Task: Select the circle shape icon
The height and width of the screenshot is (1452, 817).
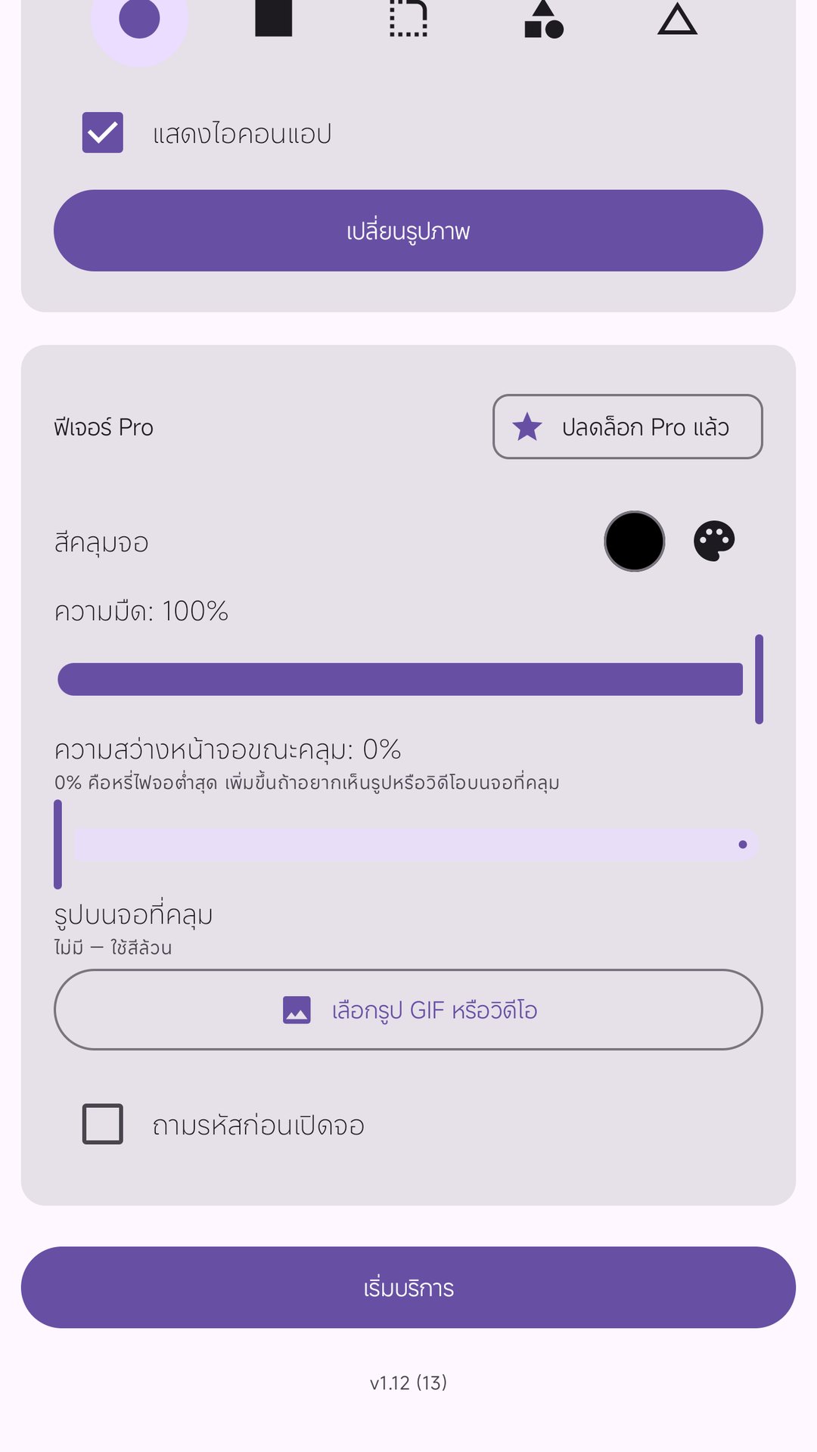Action: click(139, 18)
